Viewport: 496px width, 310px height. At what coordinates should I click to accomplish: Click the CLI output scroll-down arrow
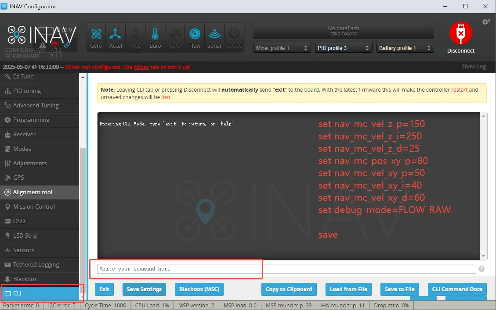click(x=483, y=256)
